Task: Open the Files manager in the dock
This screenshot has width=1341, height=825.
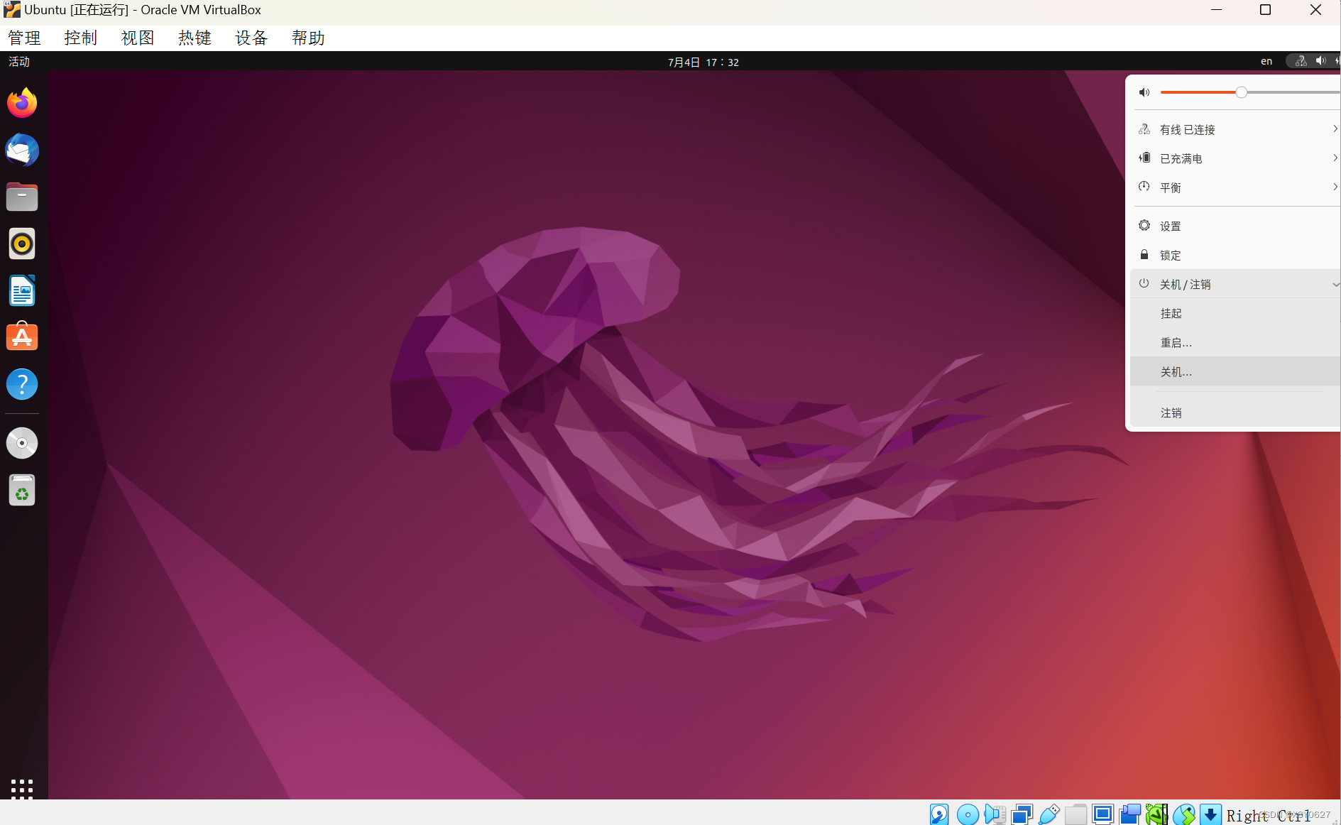Action: click(22, 197)
